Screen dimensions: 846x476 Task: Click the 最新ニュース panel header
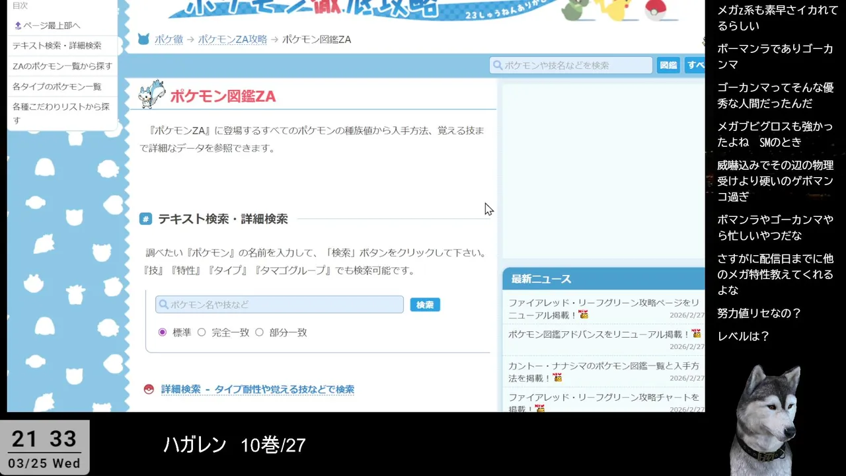603,279
